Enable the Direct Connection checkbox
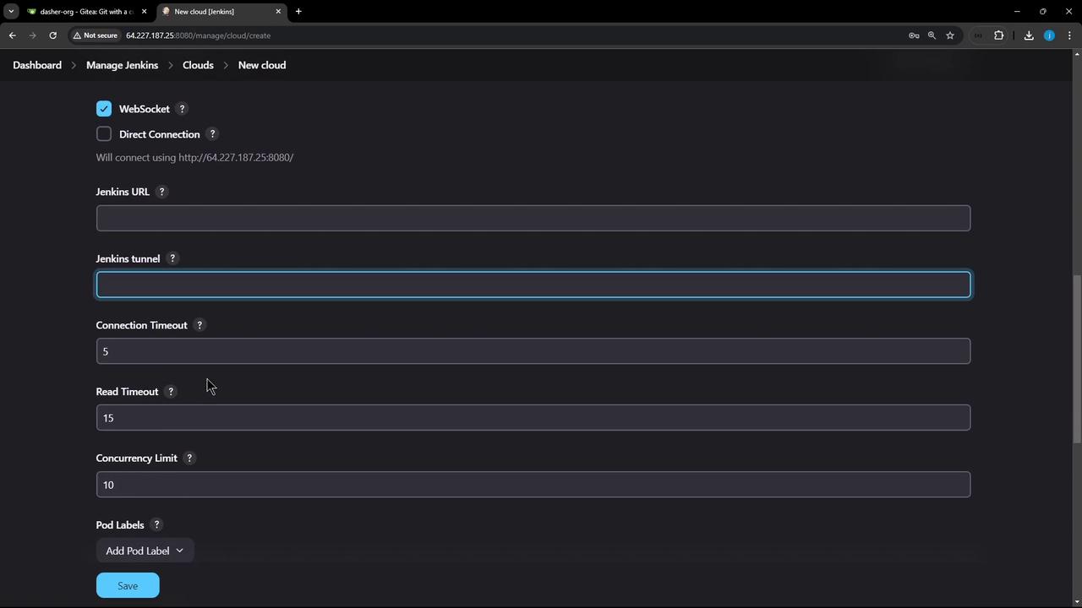Viewport: 1082px width, 608px height. [x=104, y=134]
